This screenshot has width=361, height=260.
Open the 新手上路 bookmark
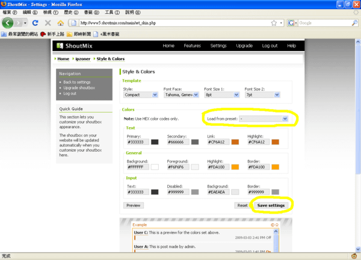point(52,34)
